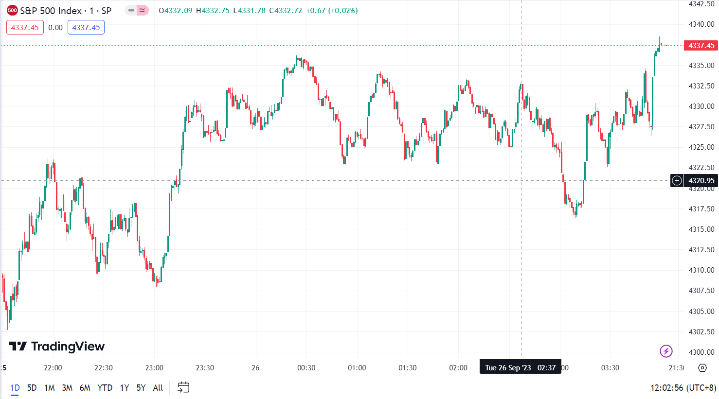This screenshot has height=399, width=719.
Task: Choose the YTD time range
Action: [105, 388]
